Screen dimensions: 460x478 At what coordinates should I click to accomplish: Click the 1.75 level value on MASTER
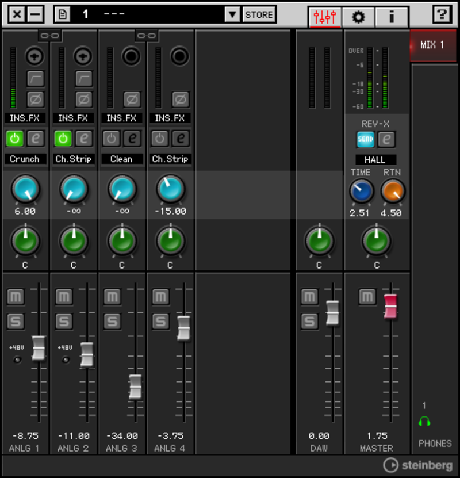377,436
